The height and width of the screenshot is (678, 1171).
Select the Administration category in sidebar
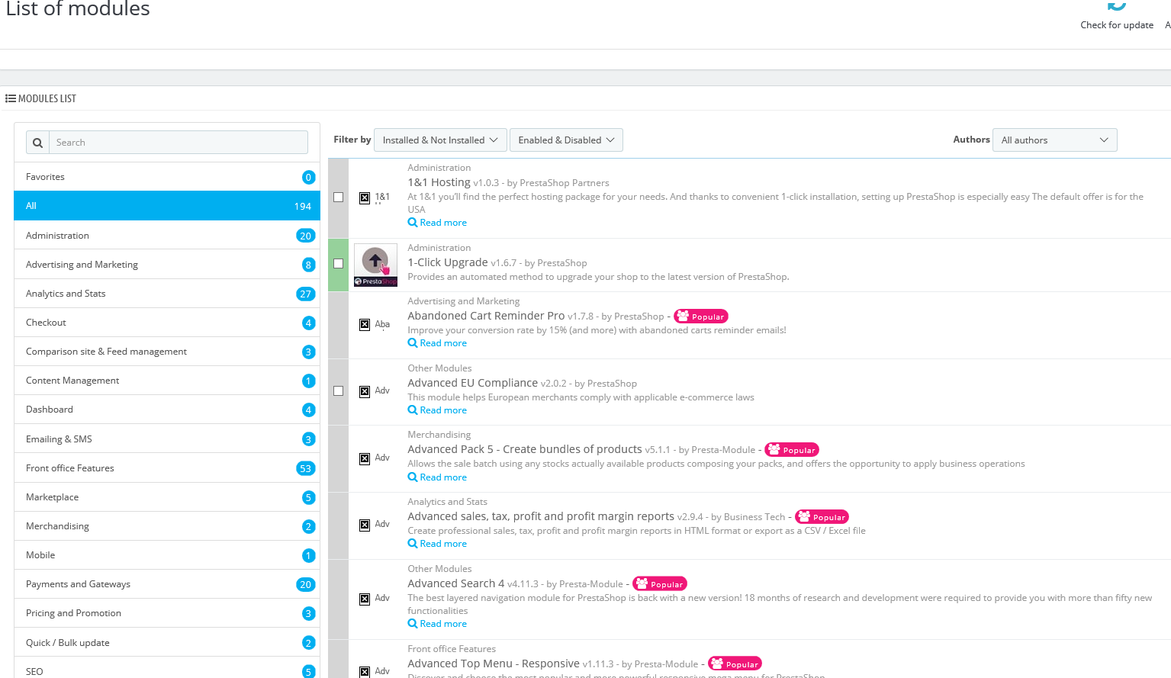point(167,235)
